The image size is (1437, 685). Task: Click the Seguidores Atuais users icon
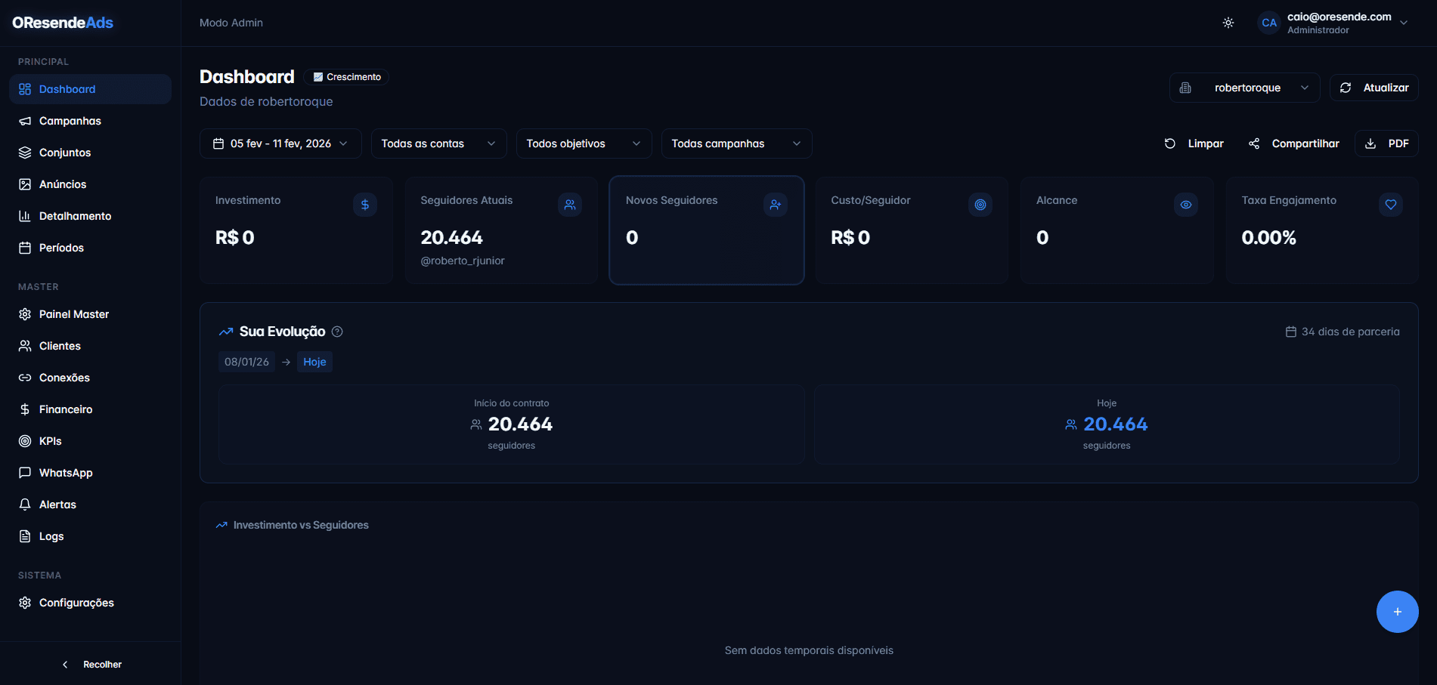570,205
